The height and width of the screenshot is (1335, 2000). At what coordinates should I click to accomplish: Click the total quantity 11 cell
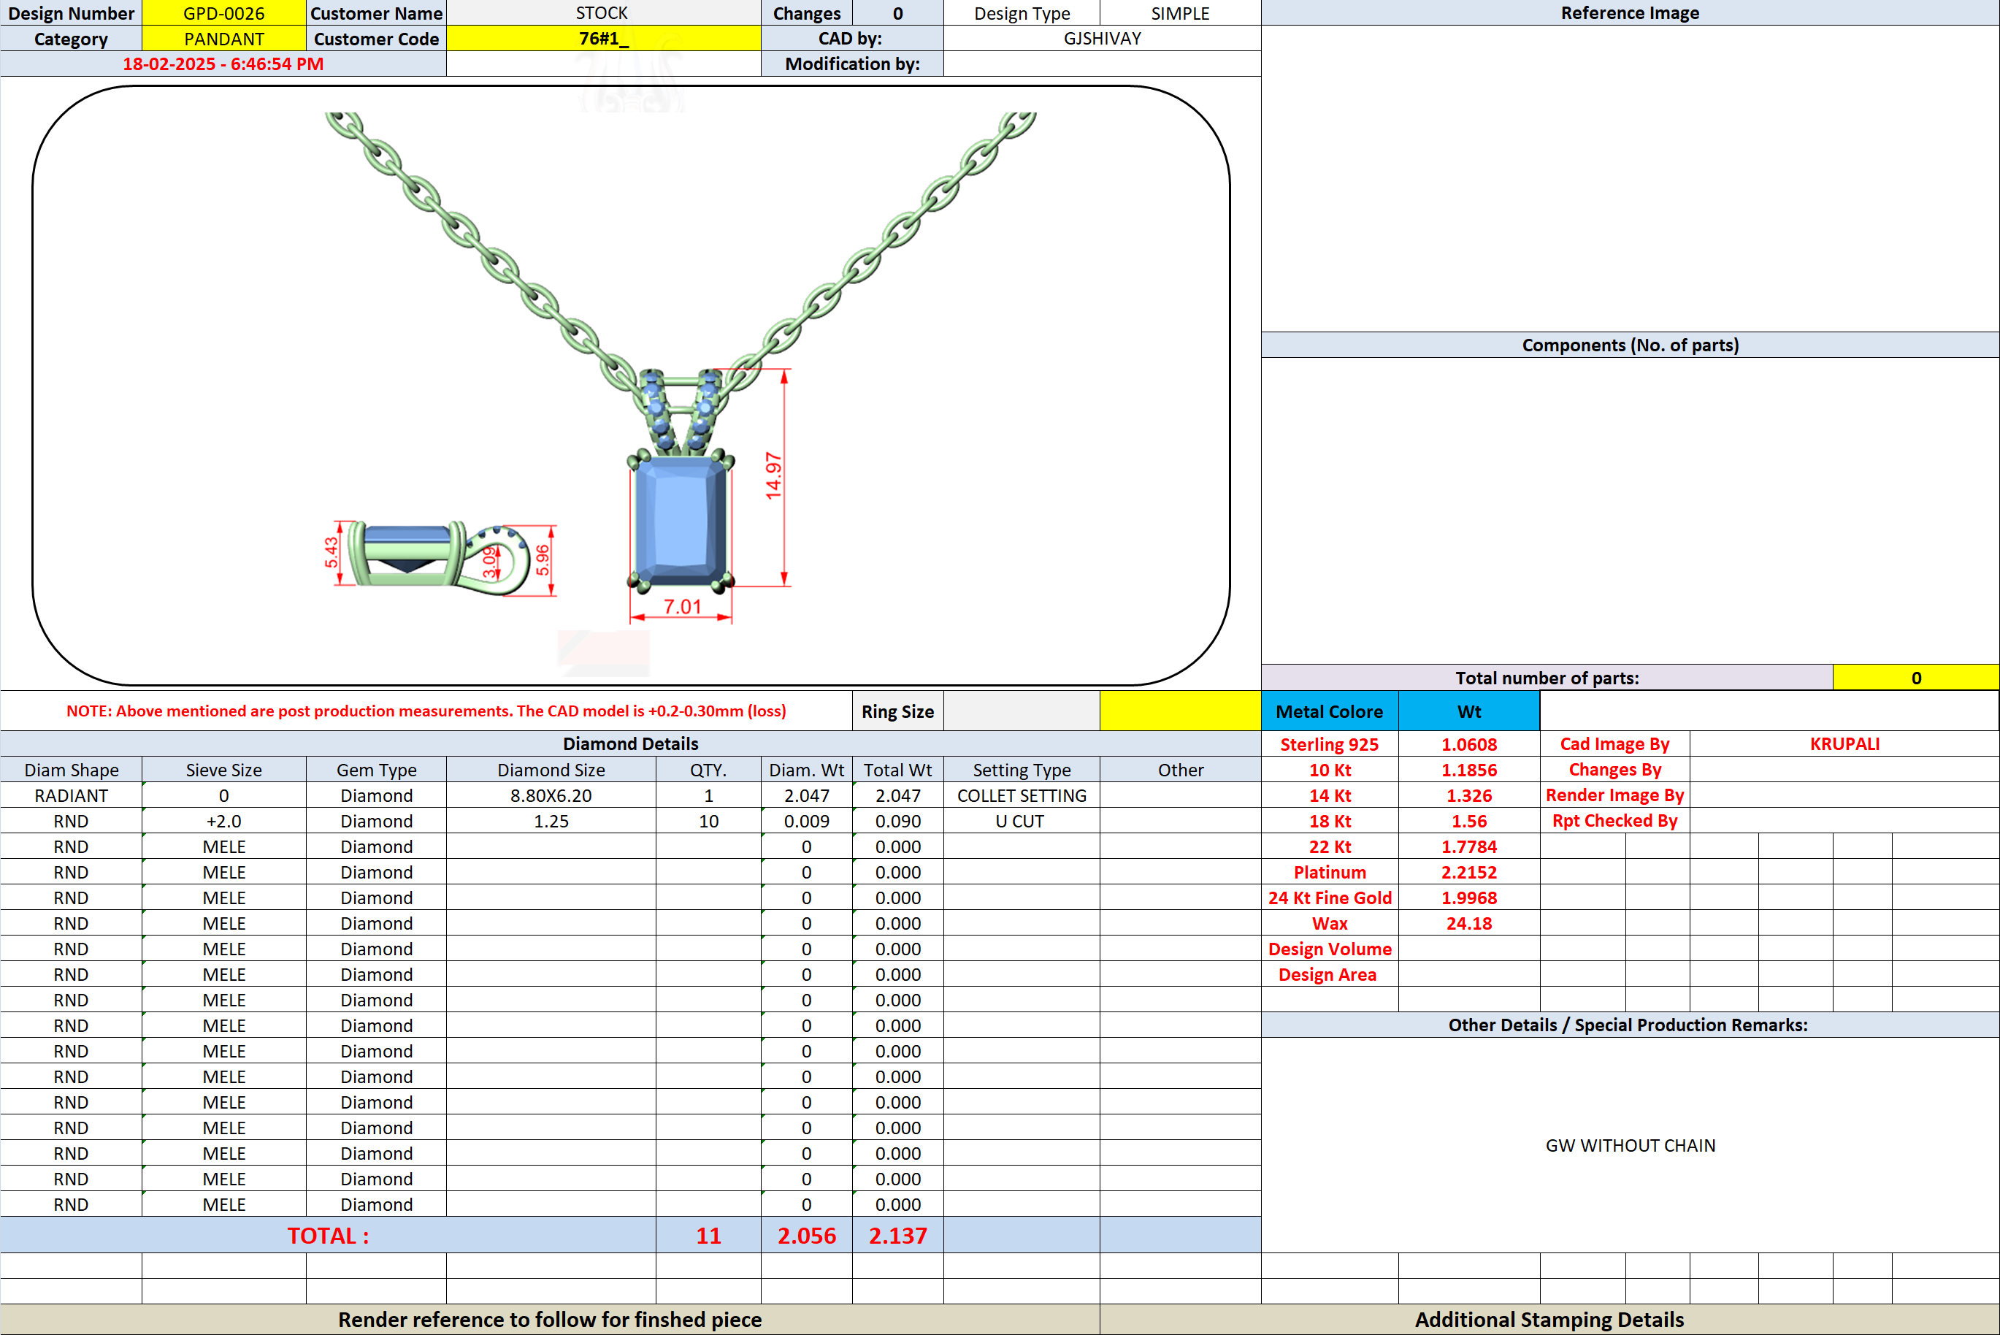709,1236
